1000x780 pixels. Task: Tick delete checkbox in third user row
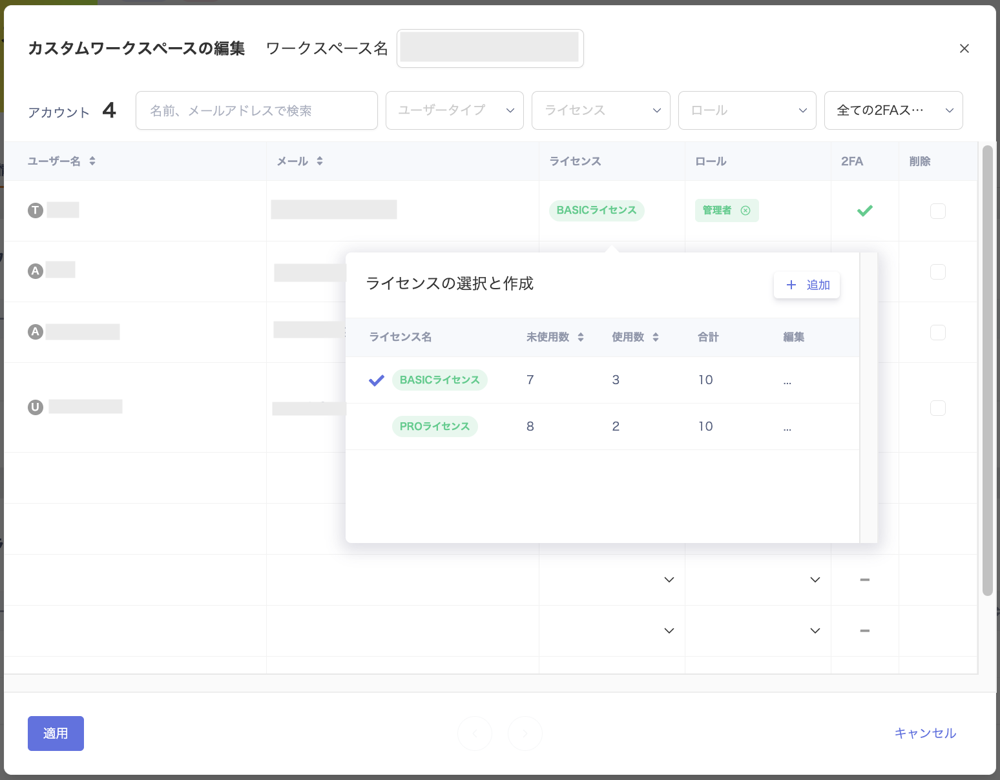[937, 333]
